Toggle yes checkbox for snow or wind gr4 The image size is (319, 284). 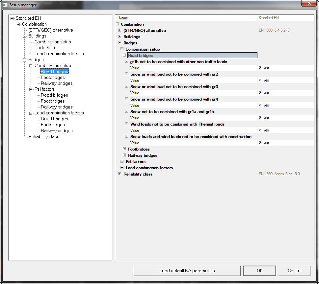click(x=260, y=105)
